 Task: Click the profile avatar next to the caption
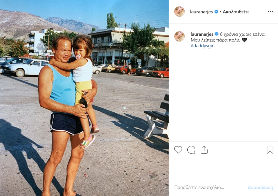179,36
